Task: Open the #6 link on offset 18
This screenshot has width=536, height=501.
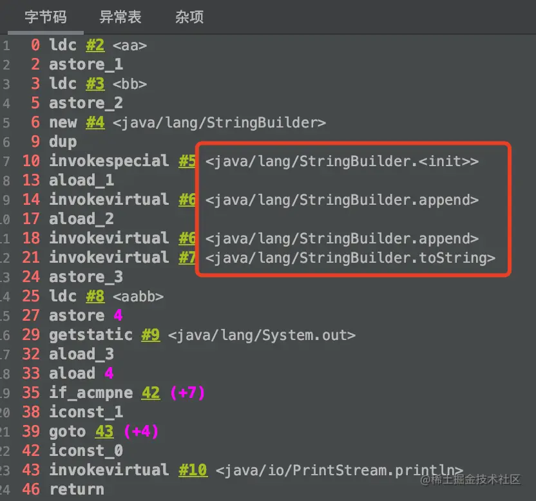Action: coord(187,238)
